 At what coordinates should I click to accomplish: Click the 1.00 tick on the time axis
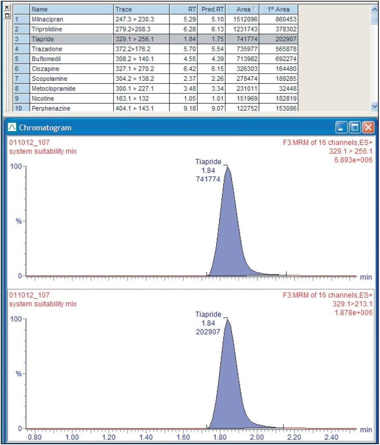point(72,437)
